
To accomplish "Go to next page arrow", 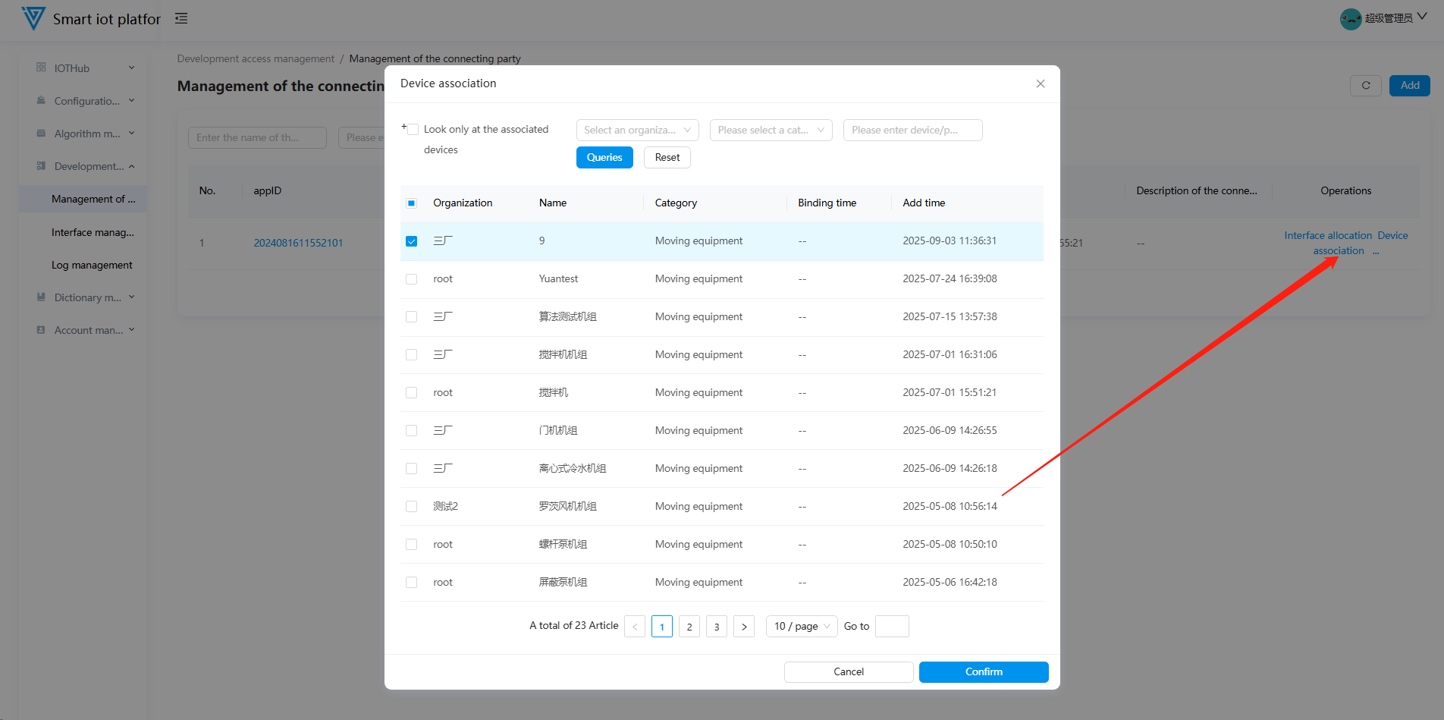I will tap(744, 627).
